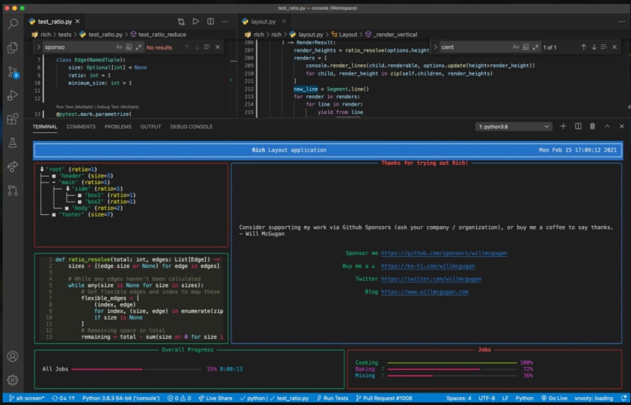Open the Accounts menu icon
Screen dimensions: 631x405
(x=13, y=357)
